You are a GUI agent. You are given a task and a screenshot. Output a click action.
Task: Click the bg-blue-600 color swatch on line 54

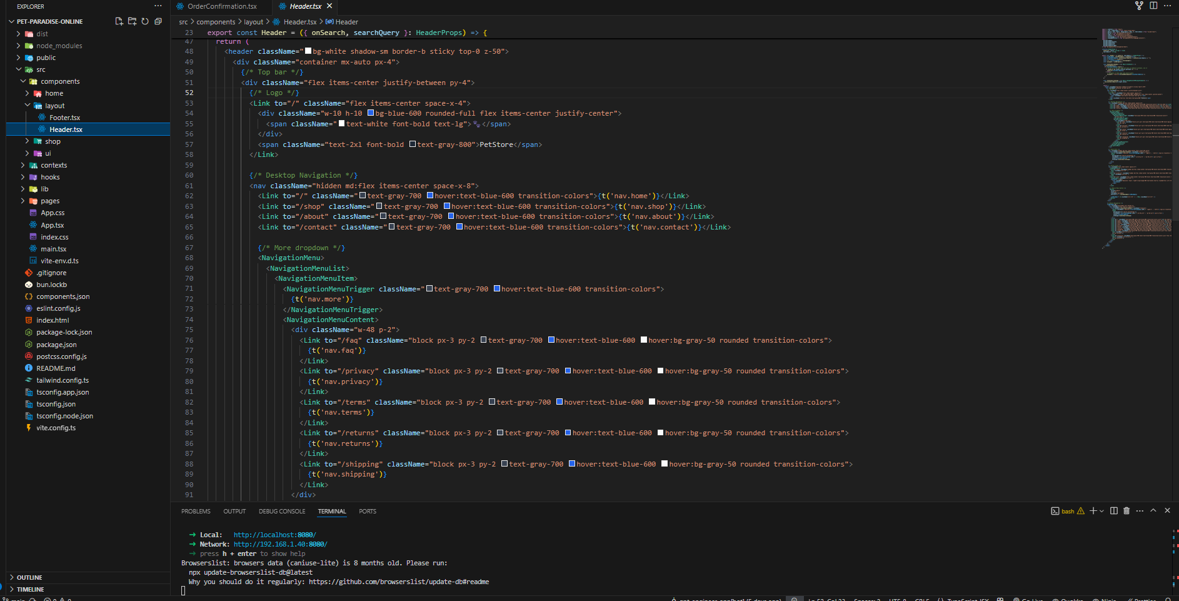(x=371, y=113)
